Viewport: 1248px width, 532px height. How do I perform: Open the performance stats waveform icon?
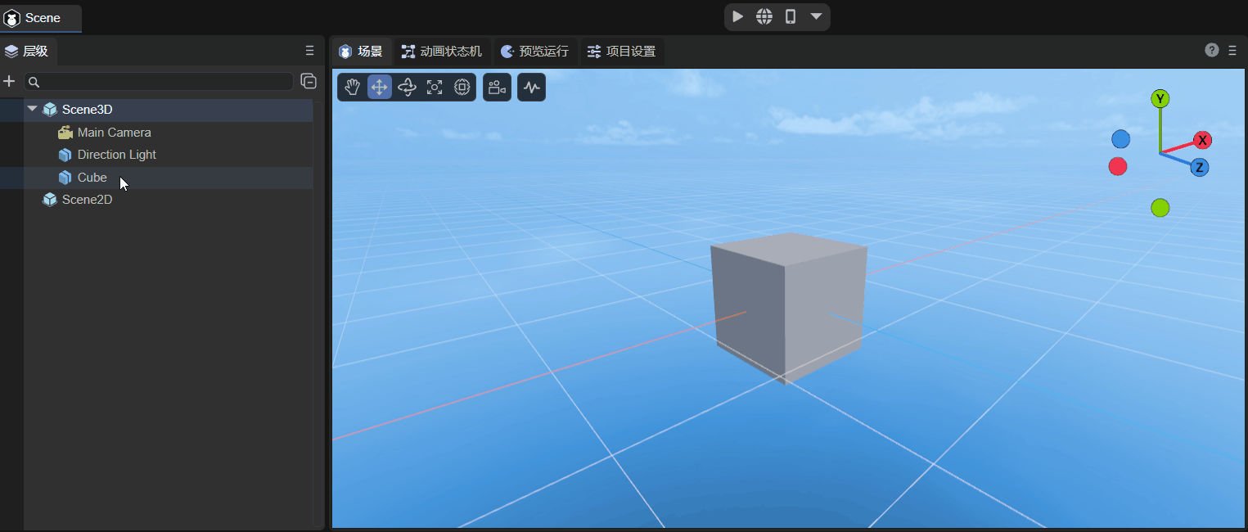(x=532, y=88)
